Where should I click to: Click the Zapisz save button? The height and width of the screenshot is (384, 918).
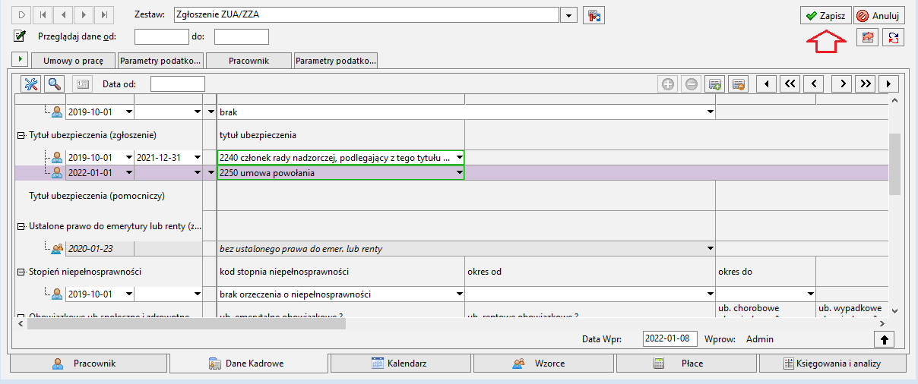tap(826, 15)
